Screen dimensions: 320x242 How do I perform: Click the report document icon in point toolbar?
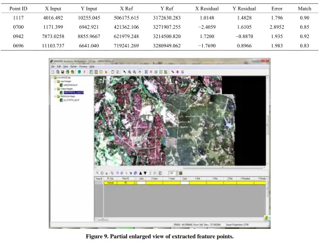click(x=161, y=173)
